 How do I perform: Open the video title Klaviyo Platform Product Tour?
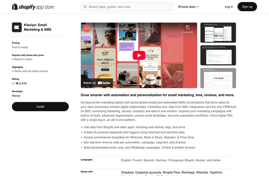click(x=123, y=29)
